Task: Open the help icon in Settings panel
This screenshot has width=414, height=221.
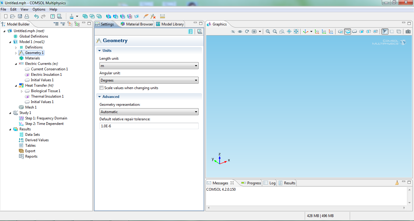Action: coord(200,31)
